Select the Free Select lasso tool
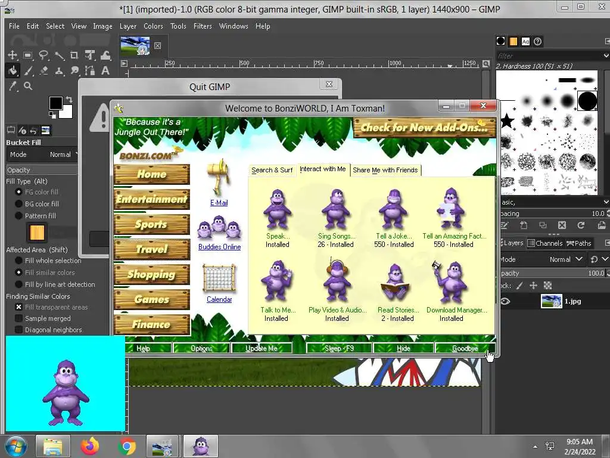This screenshot has height=458, width=610. click(43, 55)
